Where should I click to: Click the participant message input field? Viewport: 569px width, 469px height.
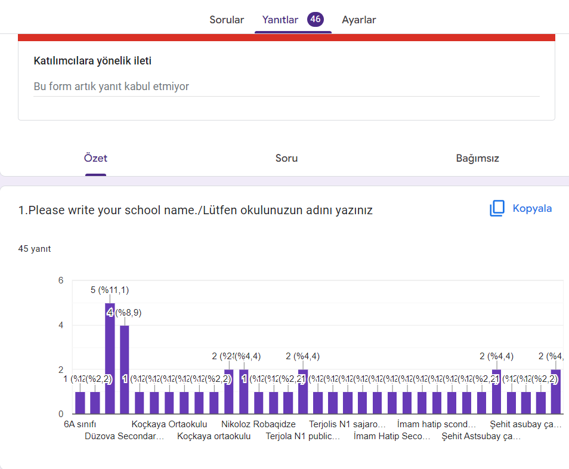[286, 87]
